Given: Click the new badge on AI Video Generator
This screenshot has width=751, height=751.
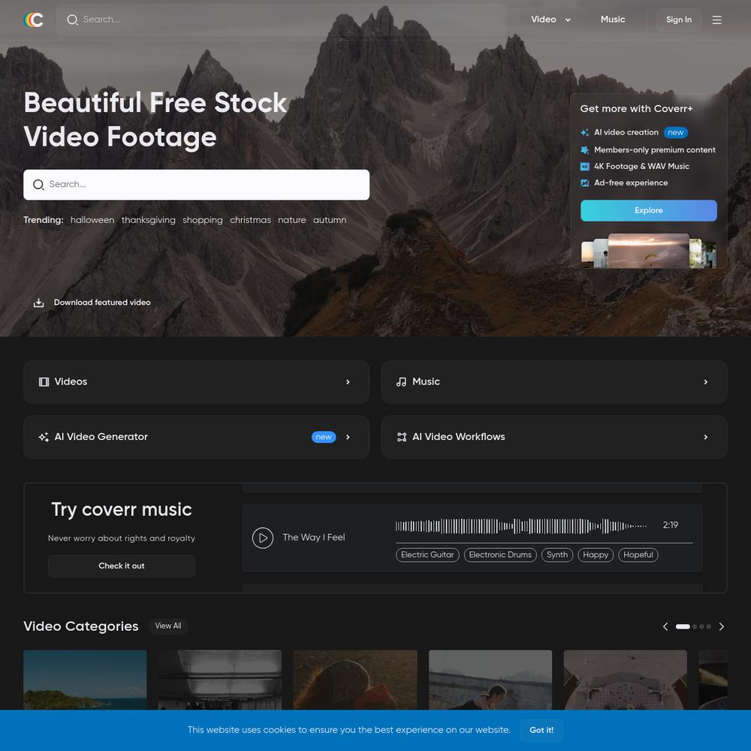Looking at the screenshot, I should [x=323, y=437].
